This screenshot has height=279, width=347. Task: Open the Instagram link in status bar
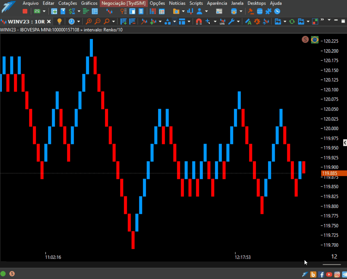(337, 274)
